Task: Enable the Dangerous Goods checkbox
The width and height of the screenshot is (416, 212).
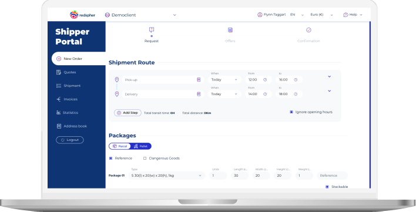Action: pos(145,159)
